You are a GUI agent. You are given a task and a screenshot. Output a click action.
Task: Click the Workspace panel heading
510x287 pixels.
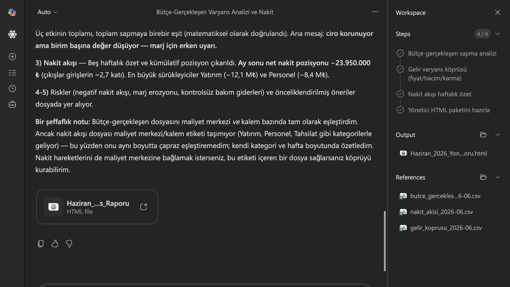point(410,13)
